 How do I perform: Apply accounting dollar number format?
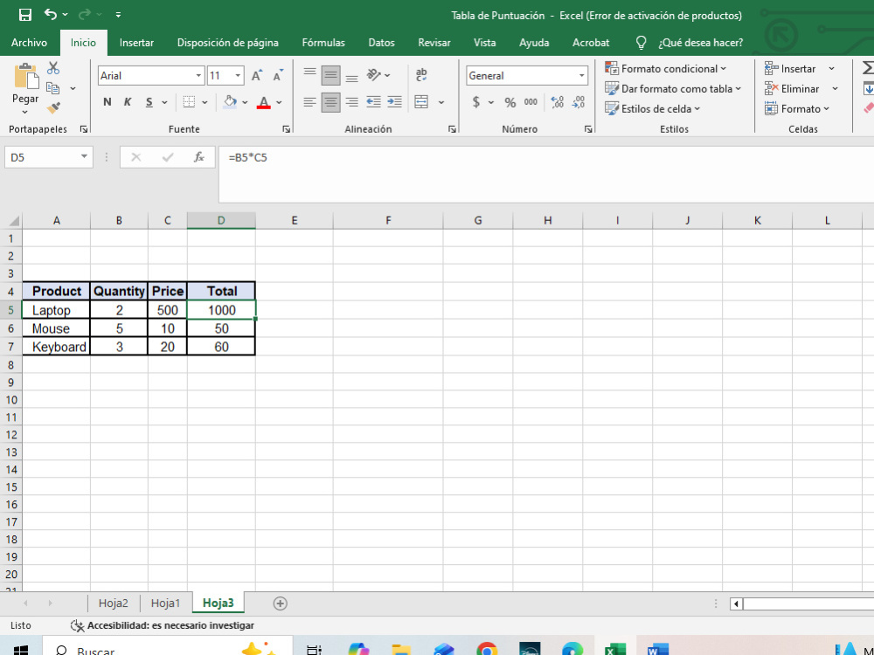(x=476, y=102)
